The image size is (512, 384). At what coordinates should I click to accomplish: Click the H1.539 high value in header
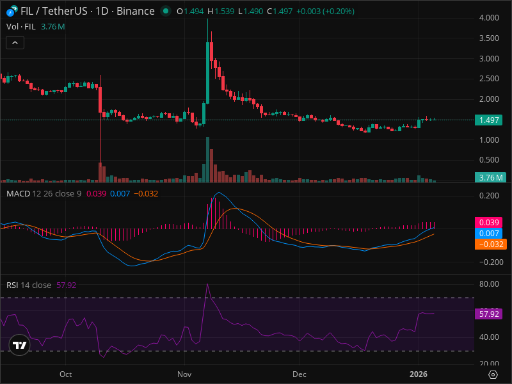(221, 12)
